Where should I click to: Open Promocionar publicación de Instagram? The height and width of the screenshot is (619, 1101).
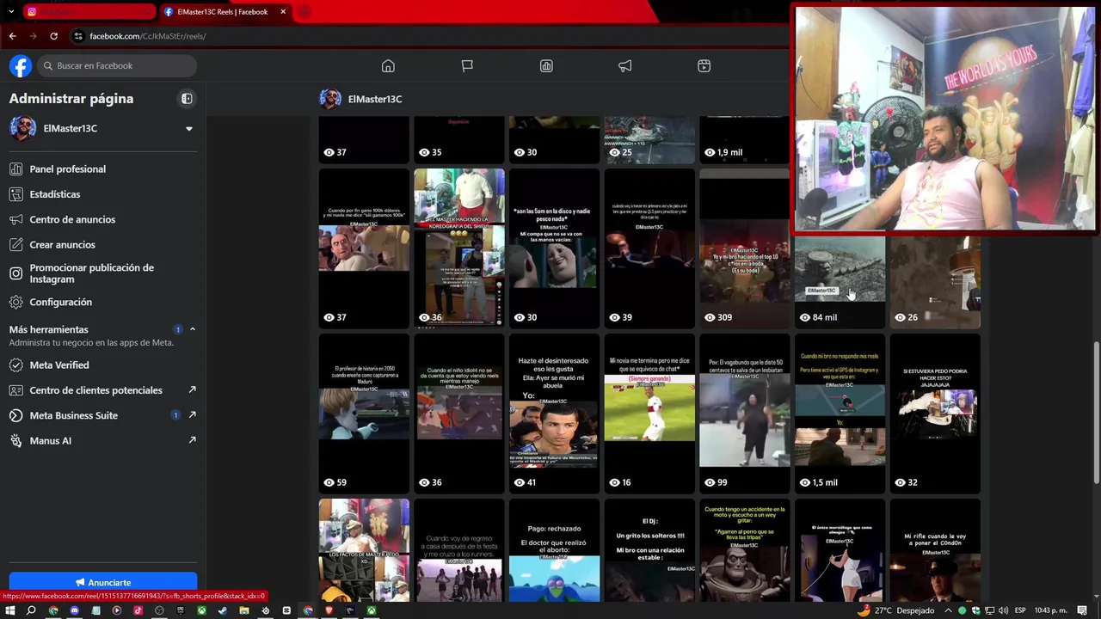coord(103,273)
